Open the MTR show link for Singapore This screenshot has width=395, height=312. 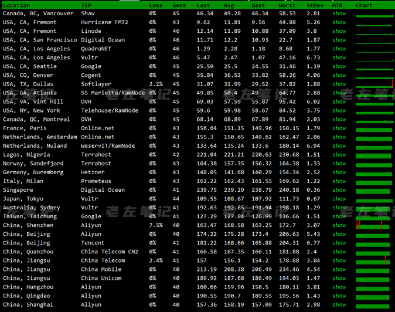(x=339, y=190)
